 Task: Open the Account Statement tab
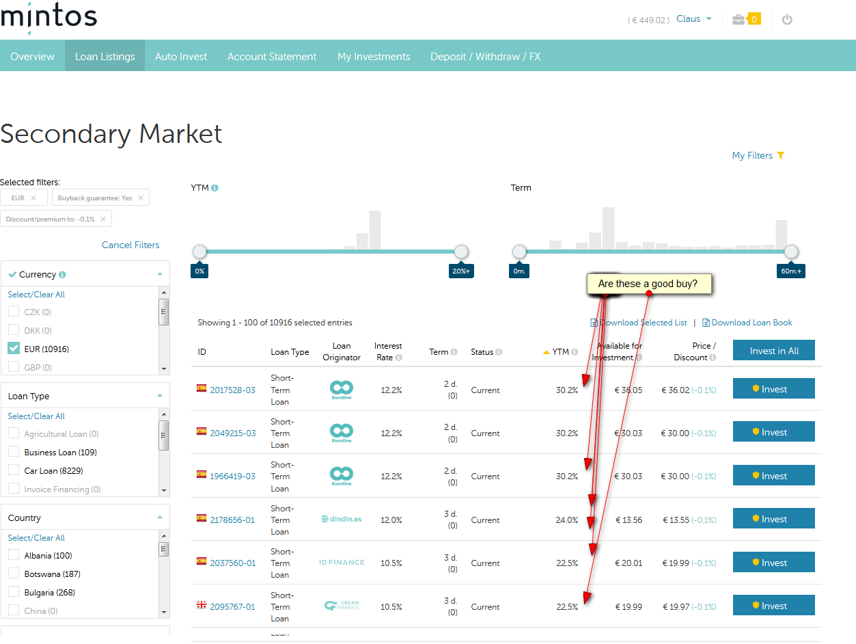click(x=272, y=57)
